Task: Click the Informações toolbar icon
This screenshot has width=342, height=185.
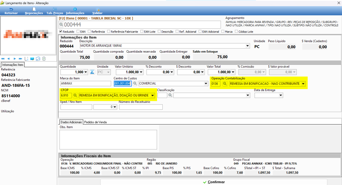Action: (75, 11)
